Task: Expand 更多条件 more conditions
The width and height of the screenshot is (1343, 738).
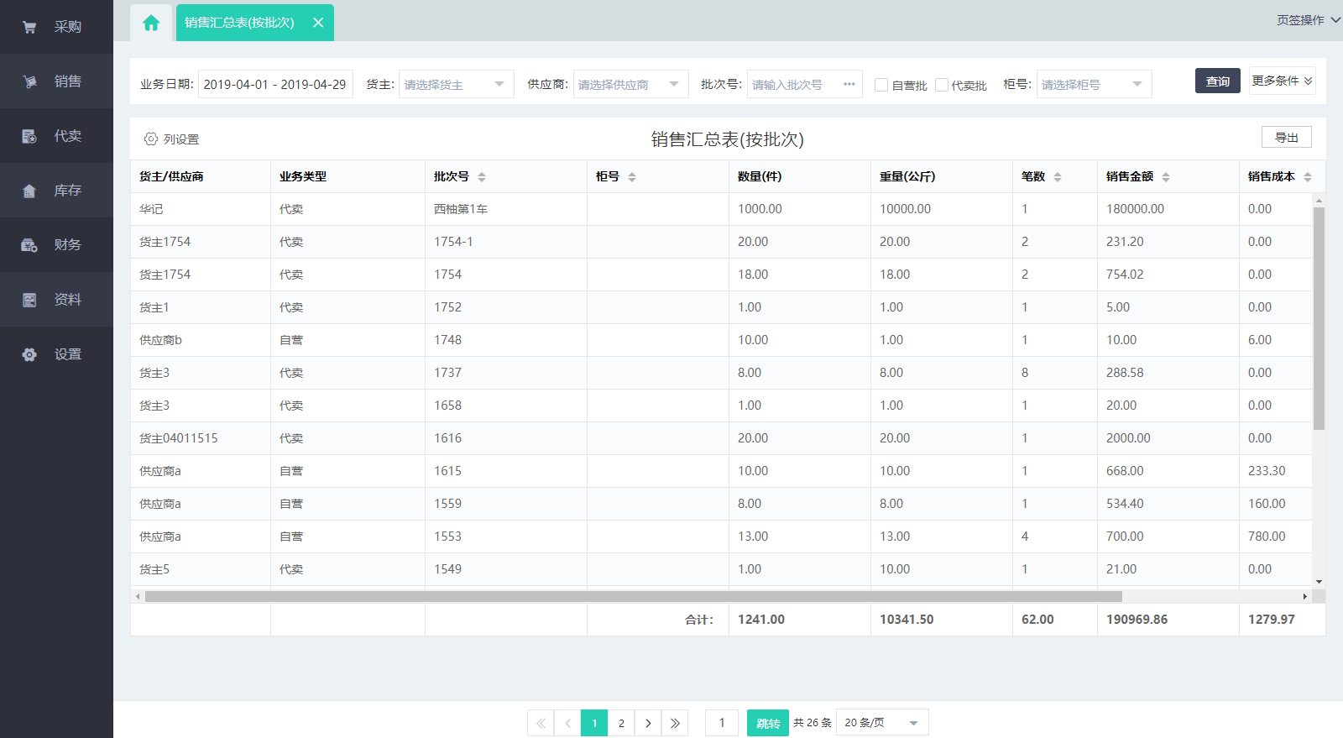Action: (x=1282, y=81)
